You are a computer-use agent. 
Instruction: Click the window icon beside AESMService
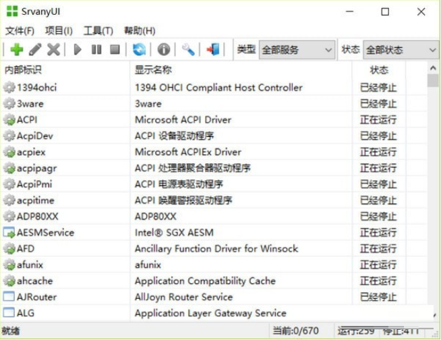(9, 233)
